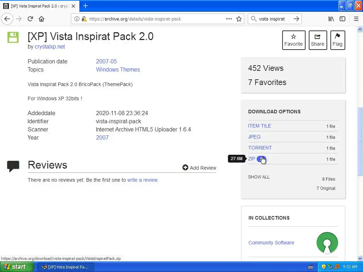Show site information icon in address bar
The image size is (363, 272).
point(77,19)
